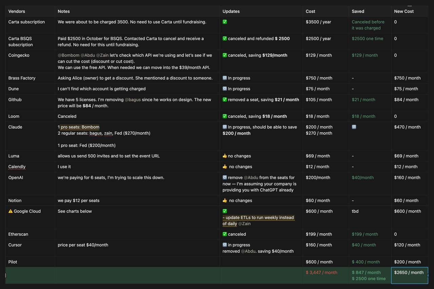Click the warning icon beside Google Cloud
Image resolution: width=434 pixels, height=289 pixels.
click(11, 211)
